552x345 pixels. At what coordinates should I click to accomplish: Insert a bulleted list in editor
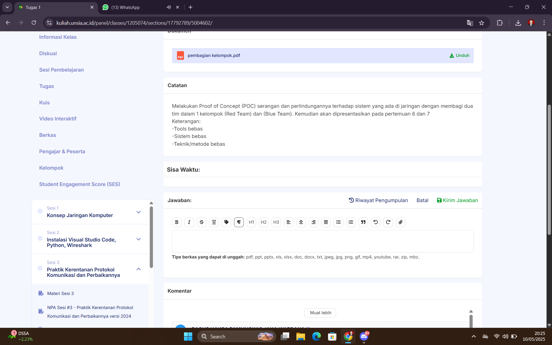click(x=338, y=222)
